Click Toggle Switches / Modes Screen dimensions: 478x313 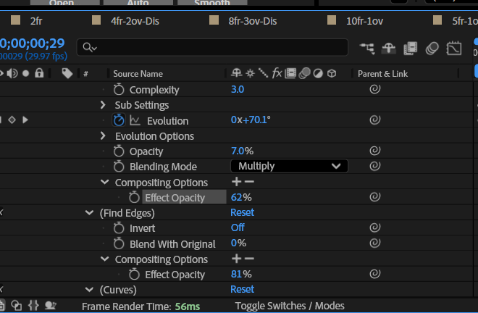coord(290,306)
